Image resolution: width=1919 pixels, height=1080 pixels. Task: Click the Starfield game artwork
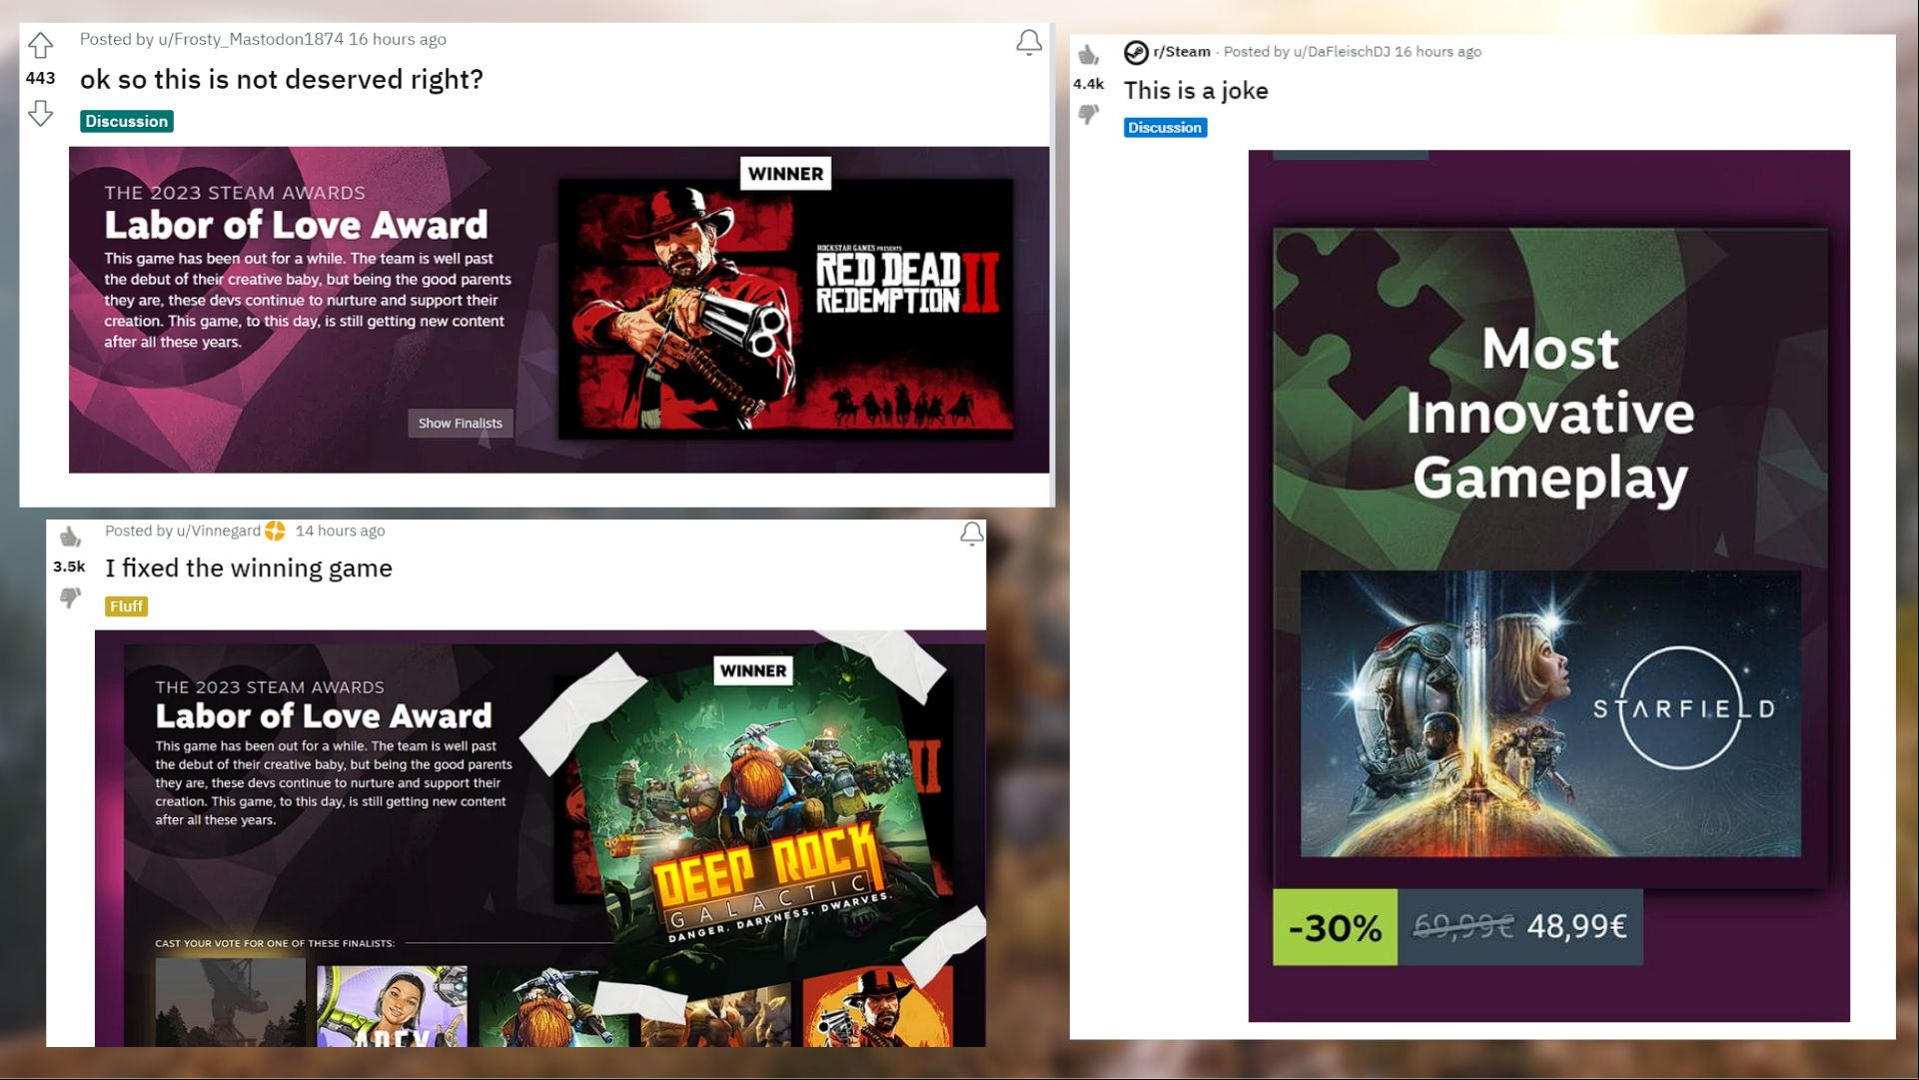[1550, 713]
